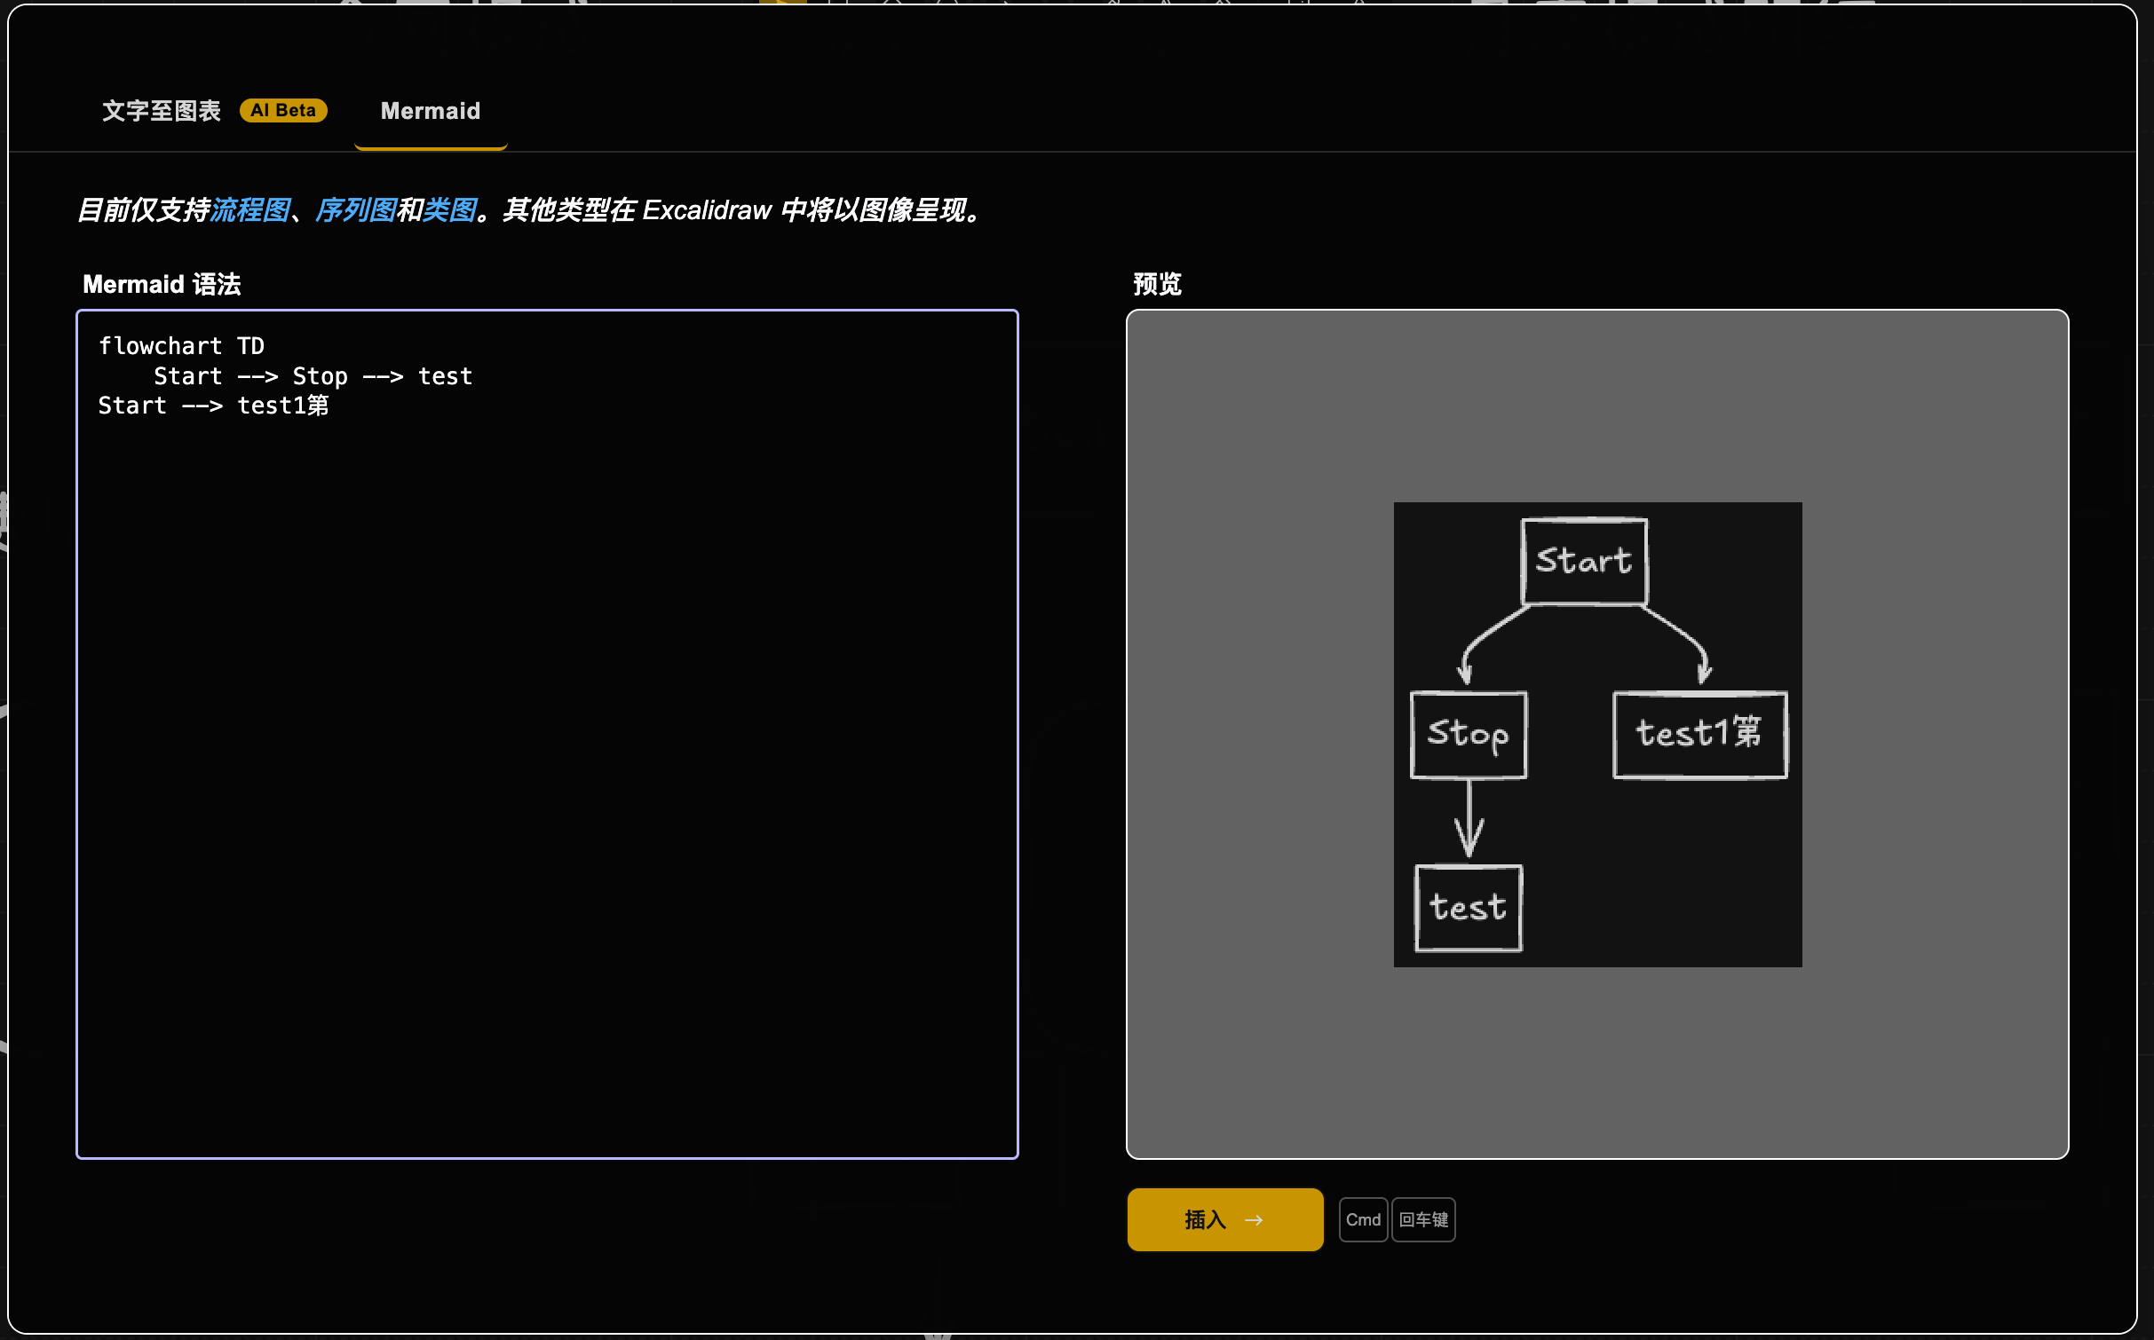Click the test1第 node in the preview
The image size is (2154, 1340).
coord(1699,735)
